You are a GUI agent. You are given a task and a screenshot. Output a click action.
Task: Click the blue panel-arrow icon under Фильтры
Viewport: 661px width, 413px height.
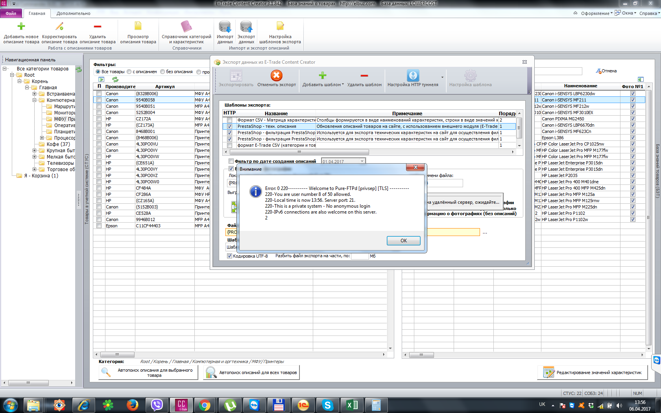(x=101, y=79)
